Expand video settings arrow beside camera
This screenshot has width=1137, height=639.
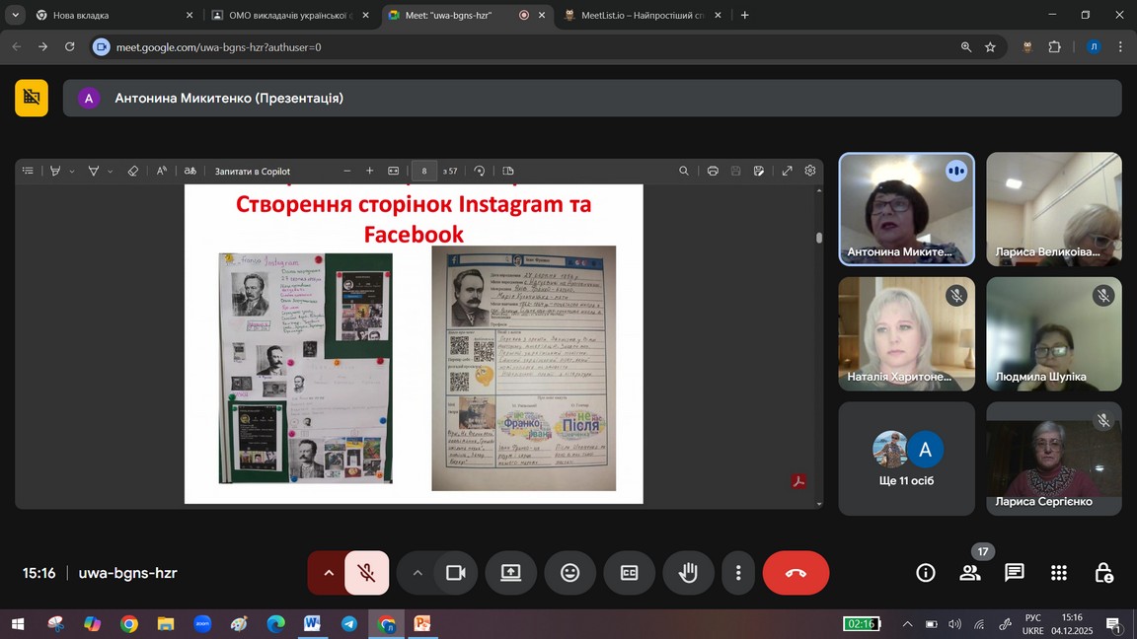[417, 573]
